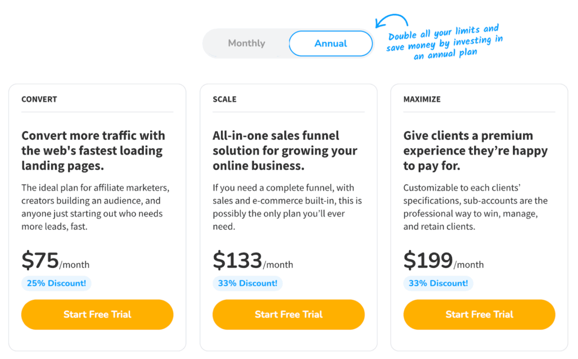Switch billing to Monthly

(247, 43)
